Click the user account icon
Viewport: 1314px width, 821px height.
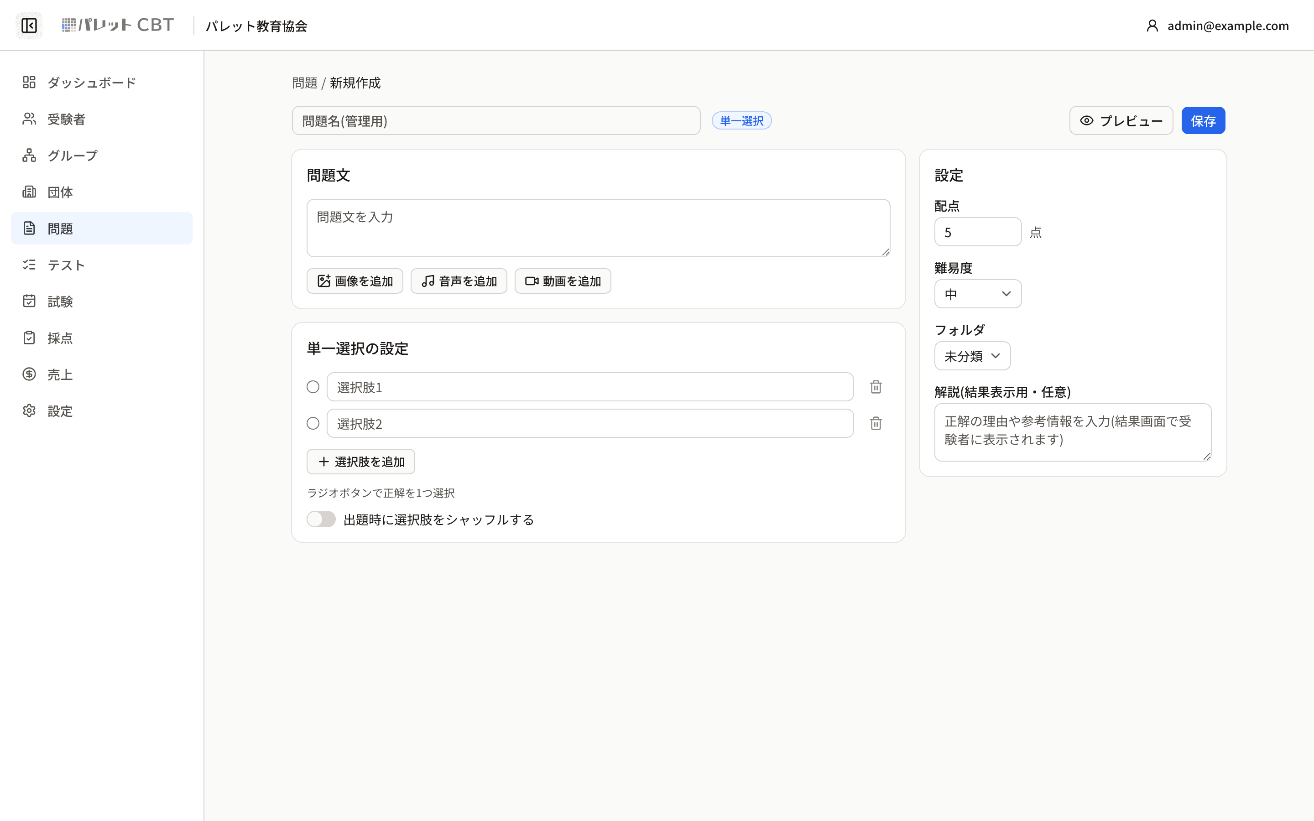pos(1152,26)
